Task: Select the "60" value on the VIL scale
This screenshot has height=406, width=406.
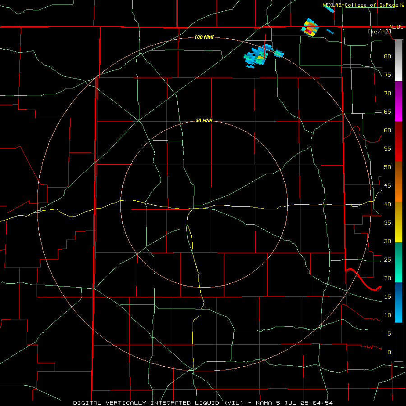Action: (388, 130)
